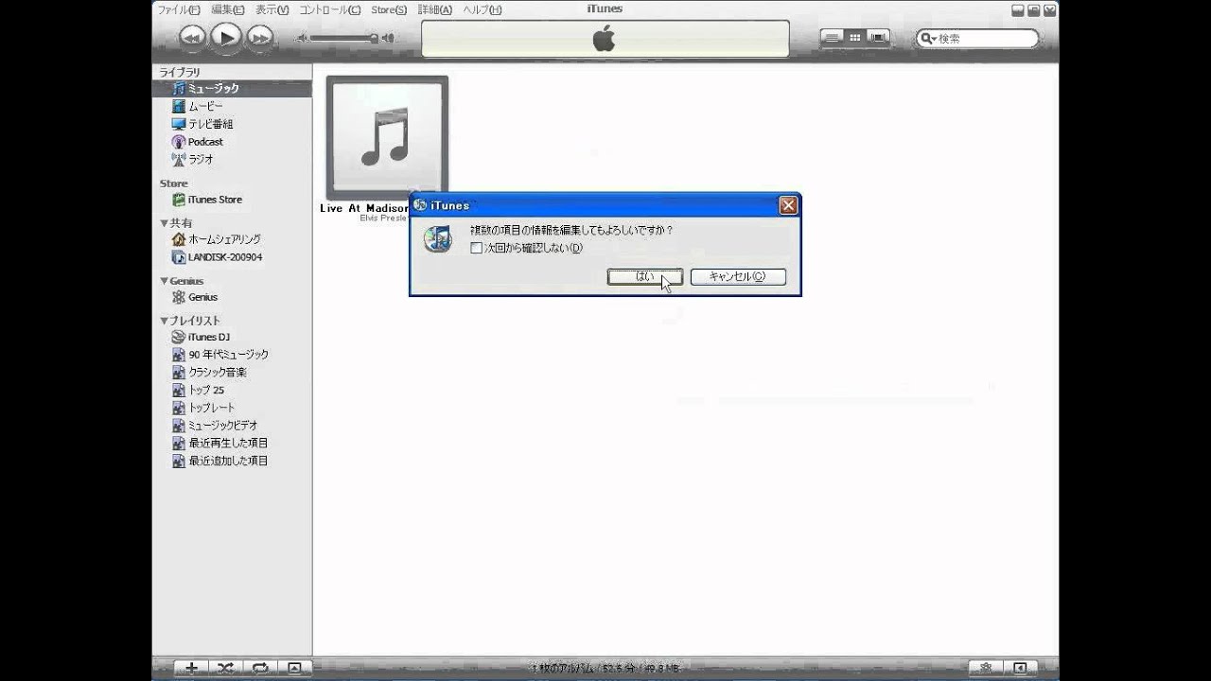Screen dimensions: 1211x681
Task: Maximize the iTunes window
Action: tap(1033, 10)
